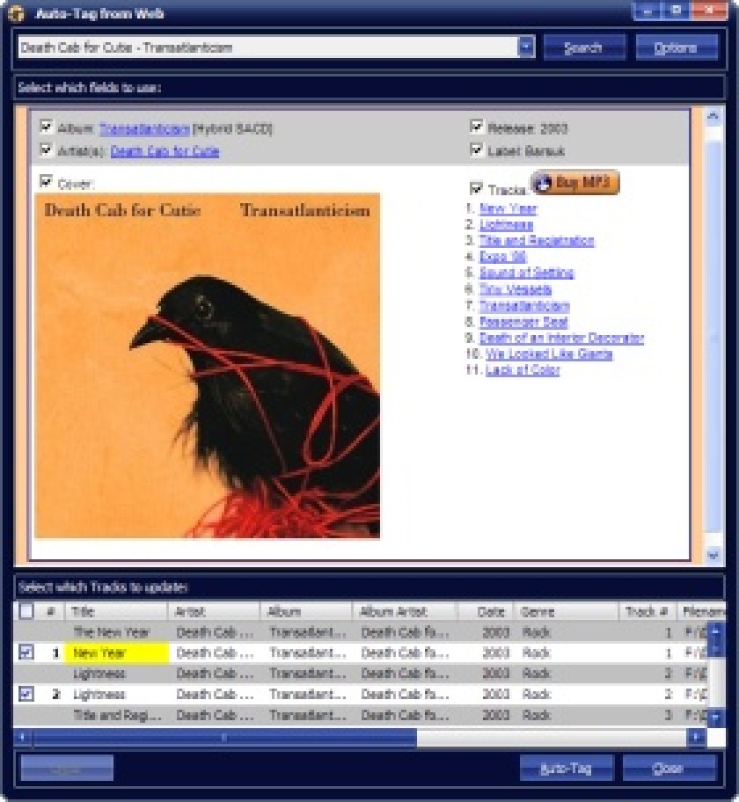Open track 7 link Transatlanticism
Image resolution: width=739 pixels, height=802 pixels.
pyautogui.click(x=524, y=306)
